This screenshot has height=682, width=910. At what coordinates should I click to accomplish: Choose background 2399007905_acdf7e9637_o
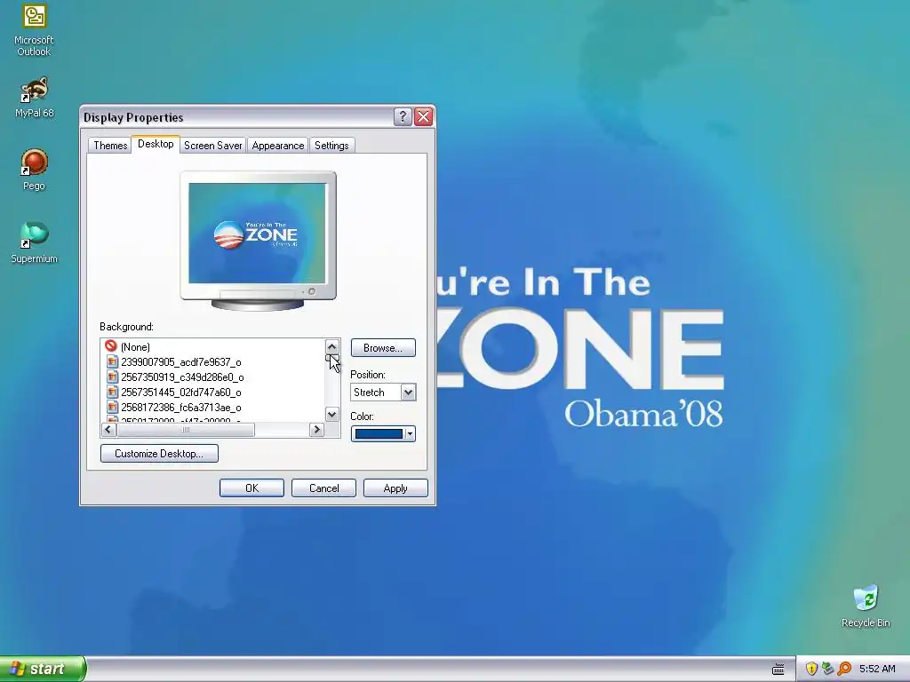tap(181, 362)
